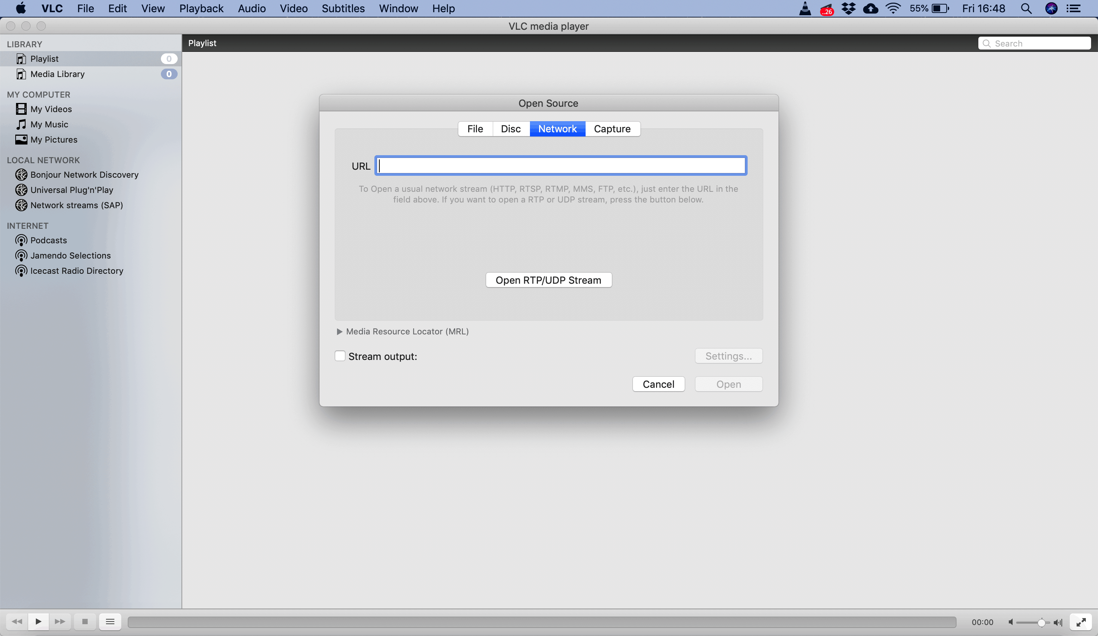This screenshot has height=636, width=1098.
Task: Click in the URL input field
Action: [561, 166]
